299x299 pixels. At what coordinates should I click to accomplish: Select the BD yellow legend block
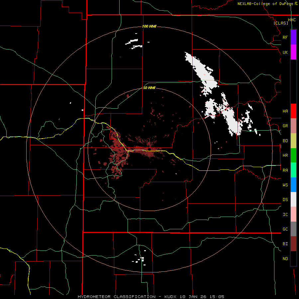click(x=293, y=141)
